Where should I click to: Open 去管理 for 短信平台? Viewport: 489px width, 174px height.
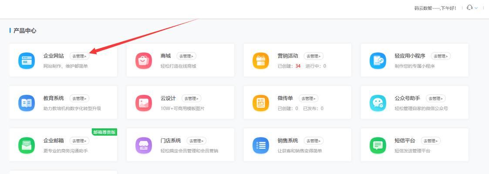tap(431, 141)
